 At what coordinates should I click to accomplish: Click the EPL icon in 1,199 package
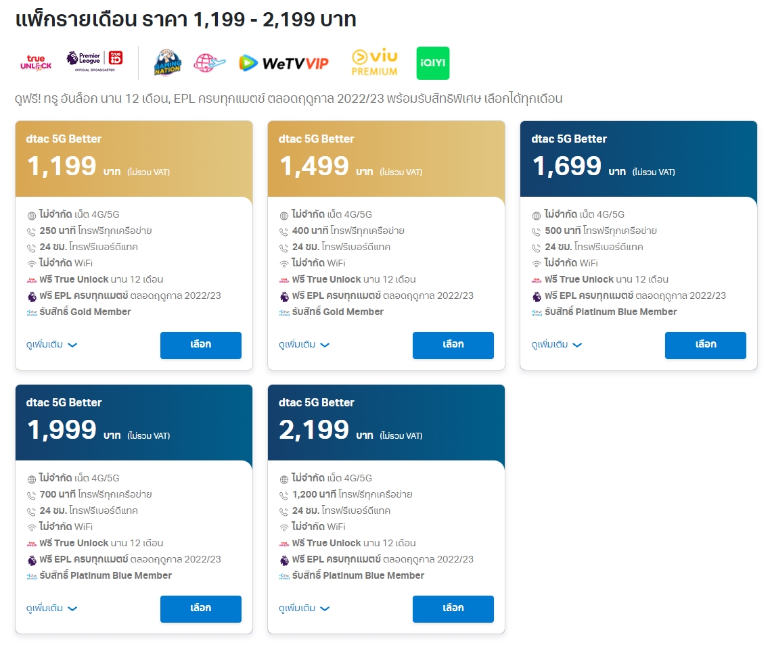32,297
